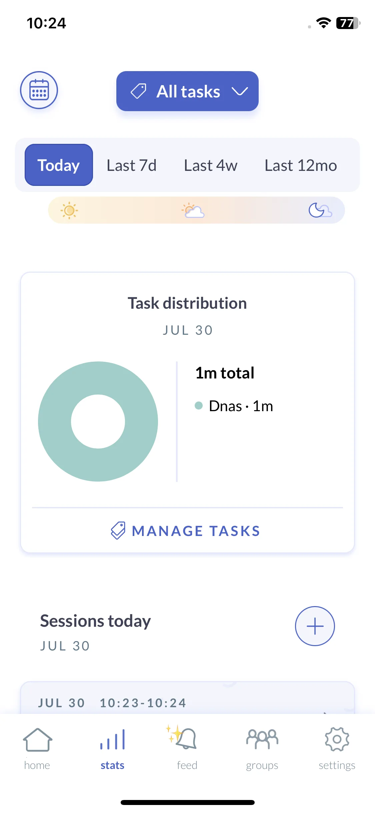Open the feed bell icon
The height and width of the screenshot is (813, 375).
coord(182,737)
